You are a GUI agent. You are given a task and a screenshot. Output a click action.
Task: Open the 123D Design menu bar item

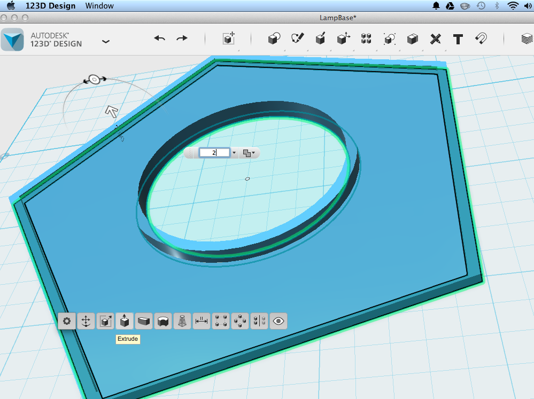[x=50, y=6]
